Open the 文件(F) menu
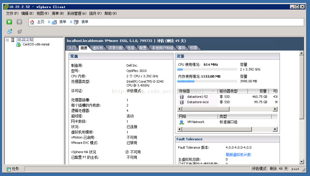Screen dimensions: 310x176 (12, 13)
